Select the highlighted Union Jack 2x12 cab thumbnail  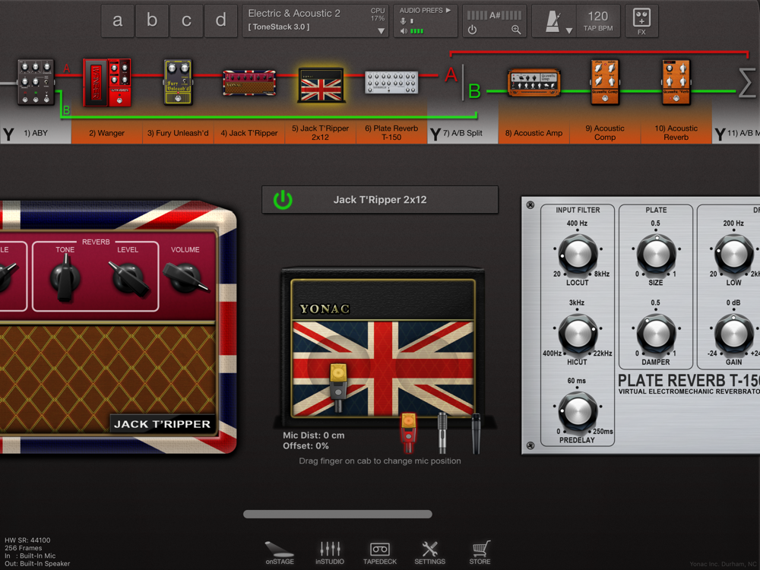pyautogui.click(x=321, y=85)
